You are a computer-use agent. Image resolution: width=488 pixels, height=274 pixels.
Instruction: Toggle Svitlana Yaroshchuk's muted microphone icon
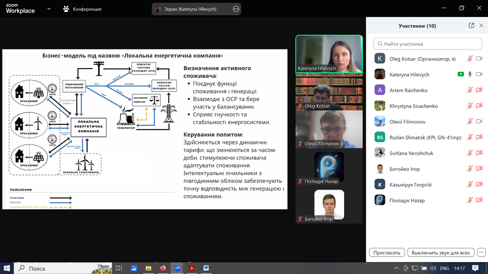tap(469, 153)
